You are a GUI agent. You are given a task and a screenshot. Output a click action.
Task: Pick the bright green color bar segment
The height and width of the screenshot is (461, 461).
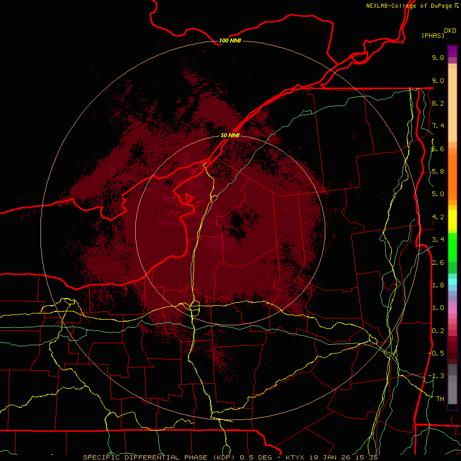pos(452,246)
